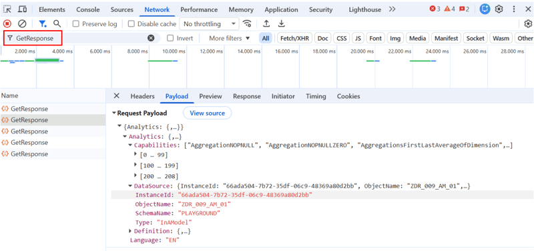
Task: Tick the Invert filter checkbox
Action: (170, 38)
